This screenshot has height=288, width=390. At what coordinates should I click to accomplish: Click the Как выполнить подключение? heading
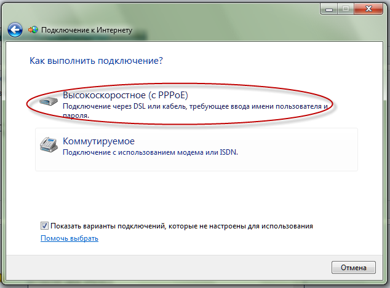[x=96, y=61]
